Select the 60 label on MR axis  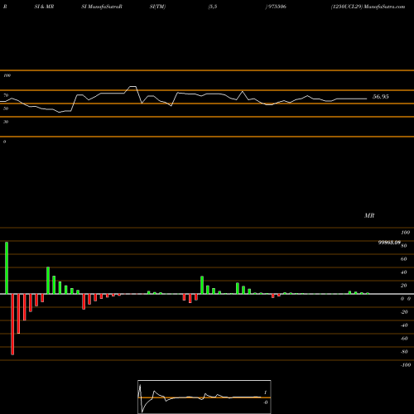point(403,259)
